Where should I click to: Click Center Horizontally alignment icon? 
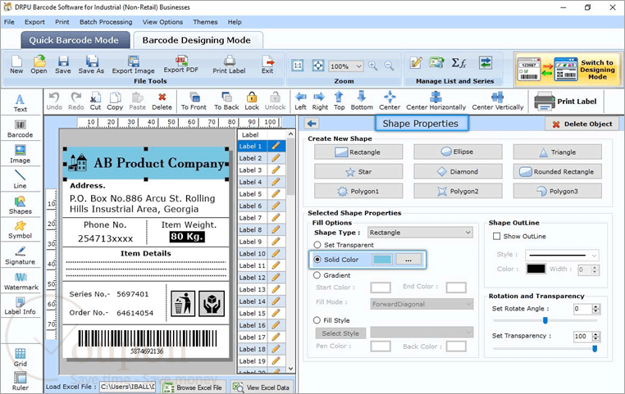[x=436, y=101]
